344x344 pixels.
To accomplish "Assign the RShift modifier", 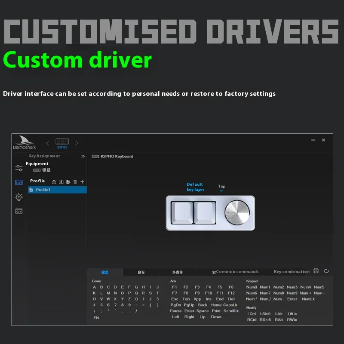I will (265, 319).
